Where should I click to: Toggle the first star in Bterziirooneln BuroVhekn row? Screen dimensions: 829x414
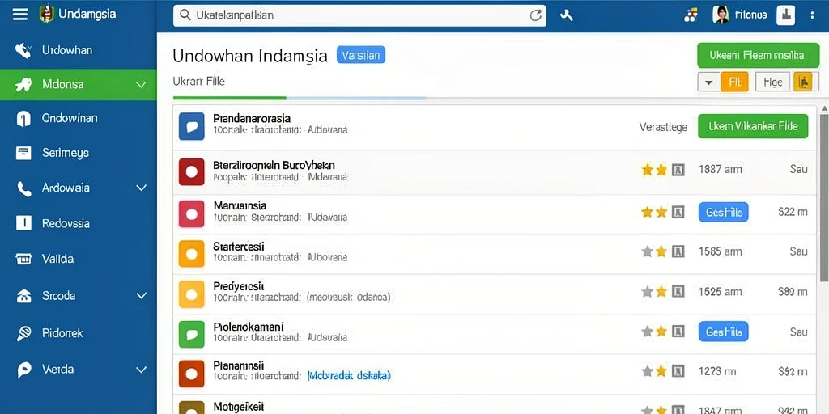647,170
